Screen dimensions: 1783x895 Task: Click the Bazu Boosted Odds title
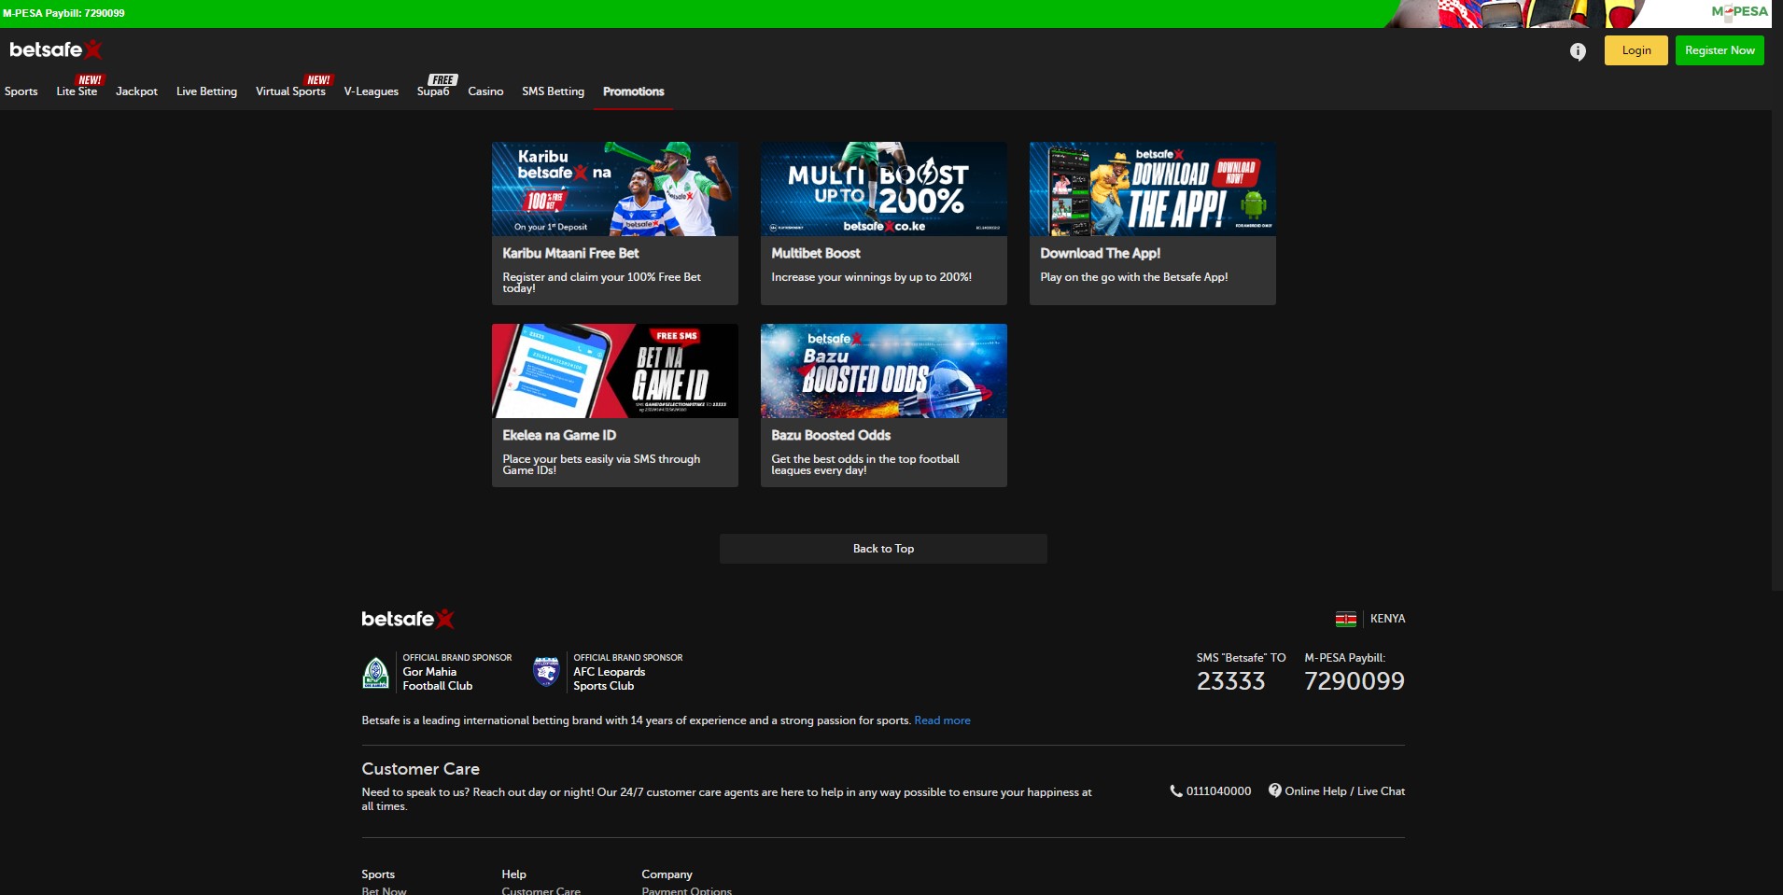pos(831,435)
